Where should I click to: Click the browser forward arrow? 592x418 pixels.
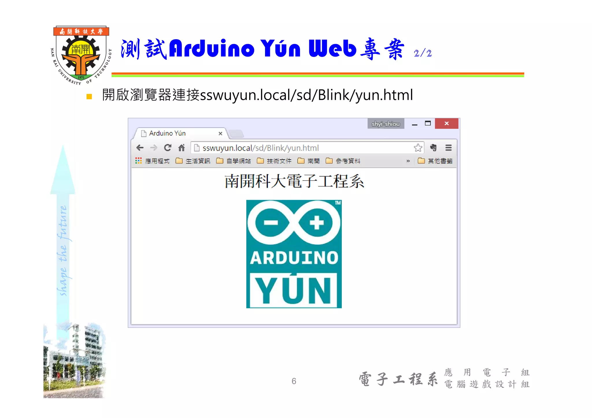[x=154, y=148]
